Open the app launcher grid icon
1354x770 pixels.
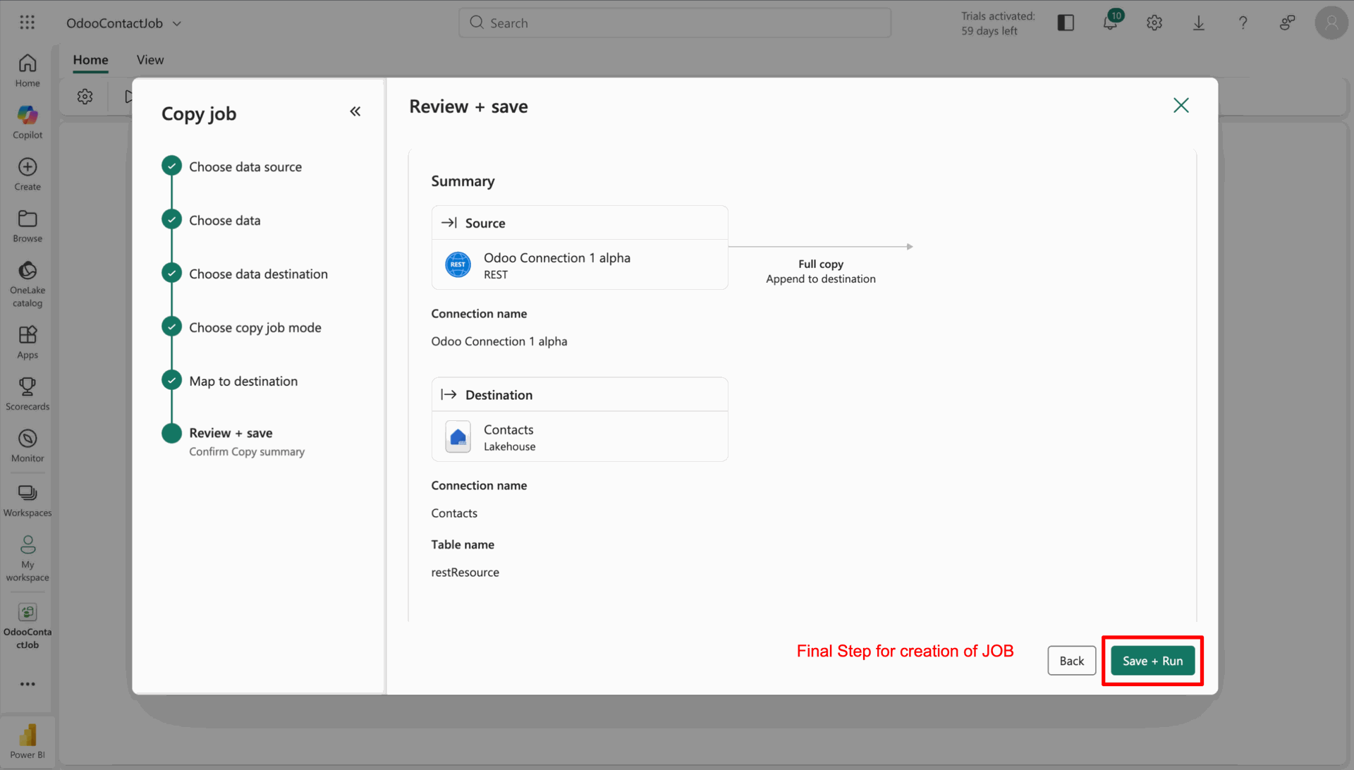tap(28, 23)
